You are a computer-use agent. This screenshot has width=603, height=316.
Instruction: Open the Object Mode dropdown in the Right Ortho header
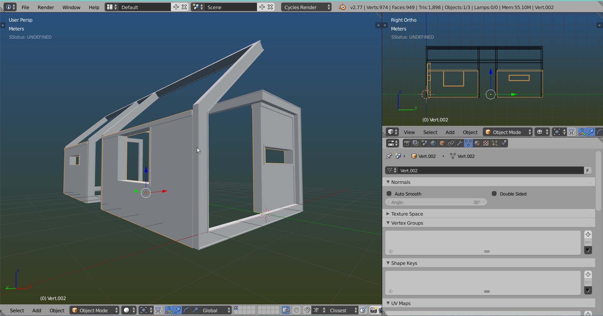(x=508, y=132)
